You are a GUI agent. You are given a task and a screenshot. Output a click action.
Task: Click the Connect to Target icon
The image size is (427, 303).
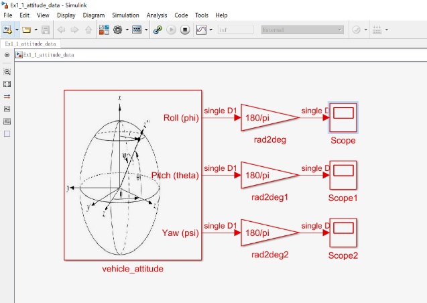158,30
